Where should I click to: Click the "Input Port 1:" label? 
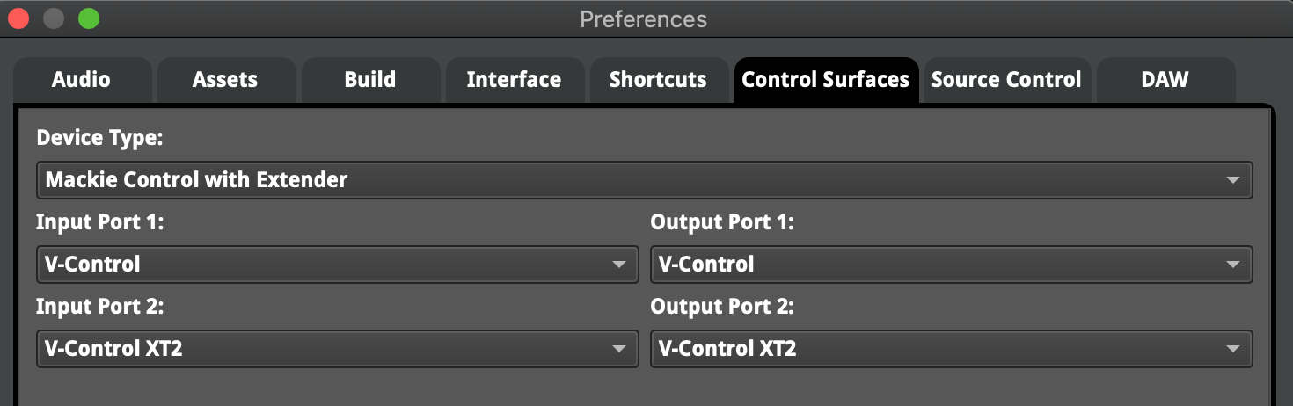coord(100,222)
